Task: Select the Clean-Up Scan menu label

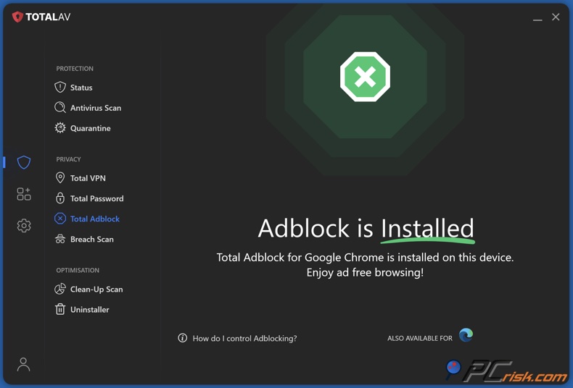Action: click(x=96, y=289)
